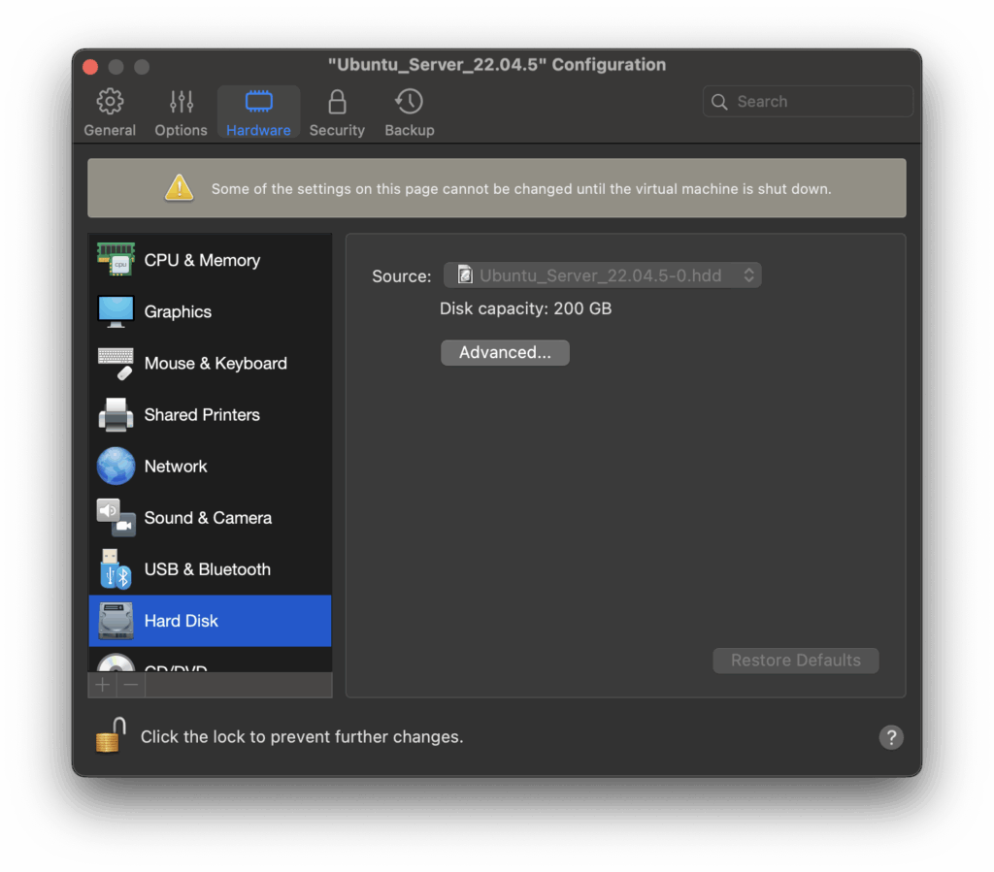
Task: Click the hdd file icon in Source
Action: pyautogui.click(x=465, y=275)
